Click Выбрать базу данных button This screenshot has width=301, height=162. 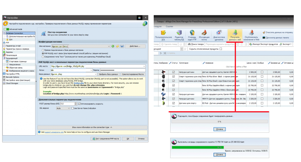coord(108,74)
